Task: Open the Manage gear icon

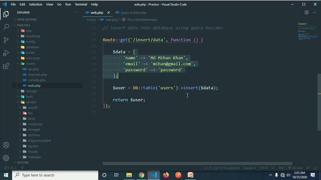Action: tap(6, 158)
